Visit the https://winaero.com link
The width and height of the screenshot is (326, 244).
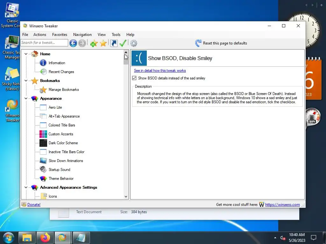tap(282, 205)
